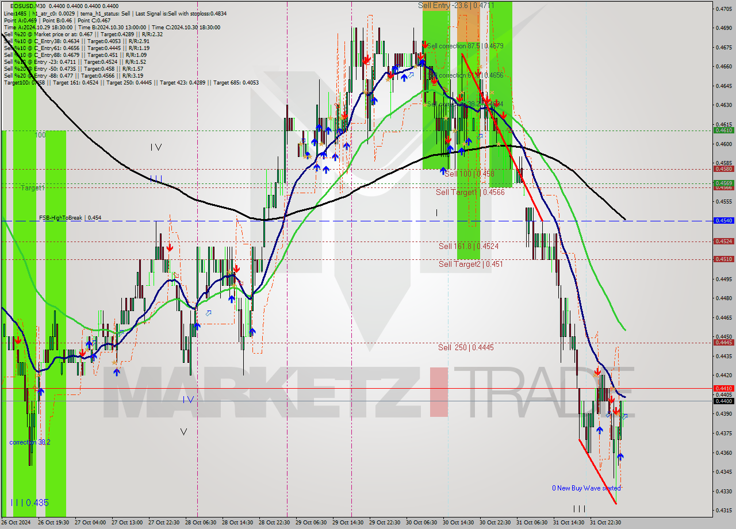736x529 pixels.
Task: Click the 0.4660 price axis label
Action: point(723,66)
